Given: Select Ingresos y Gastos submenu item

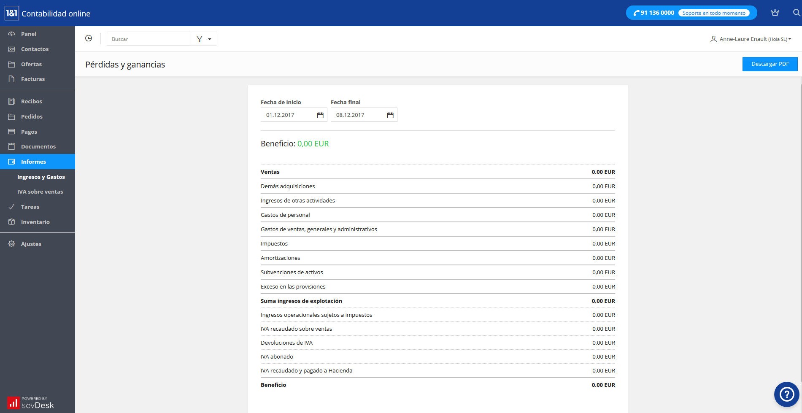Looking at the screenshot, I should [41, 177].
